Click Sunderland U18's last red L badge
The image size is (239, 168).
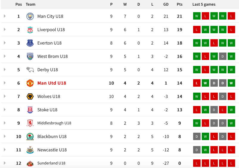pos(231,163)
